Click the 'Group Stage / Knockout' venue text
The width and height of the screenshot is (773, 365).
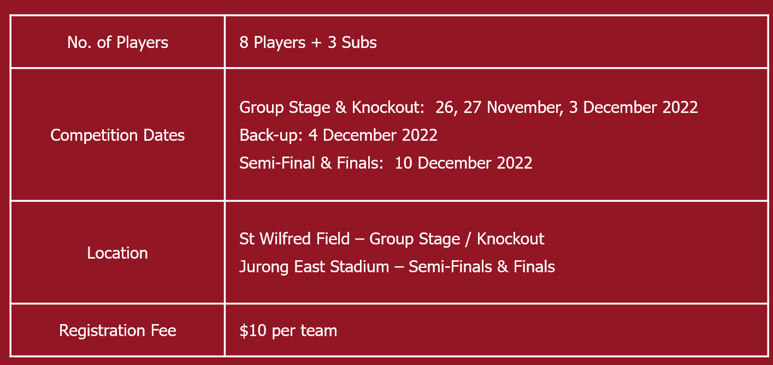click(457, 238)
